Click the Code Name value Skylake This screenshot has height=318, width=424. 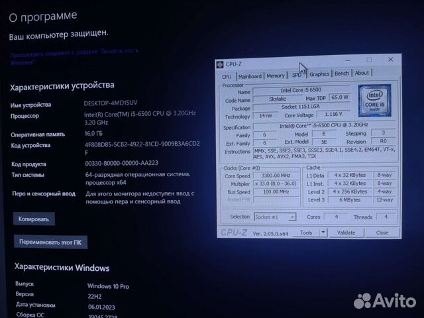tap(278, 99)
